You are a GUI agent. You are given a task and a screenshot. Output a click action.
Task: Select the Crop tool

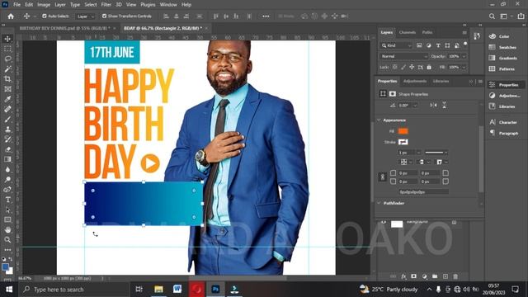[x=7, y=79]
